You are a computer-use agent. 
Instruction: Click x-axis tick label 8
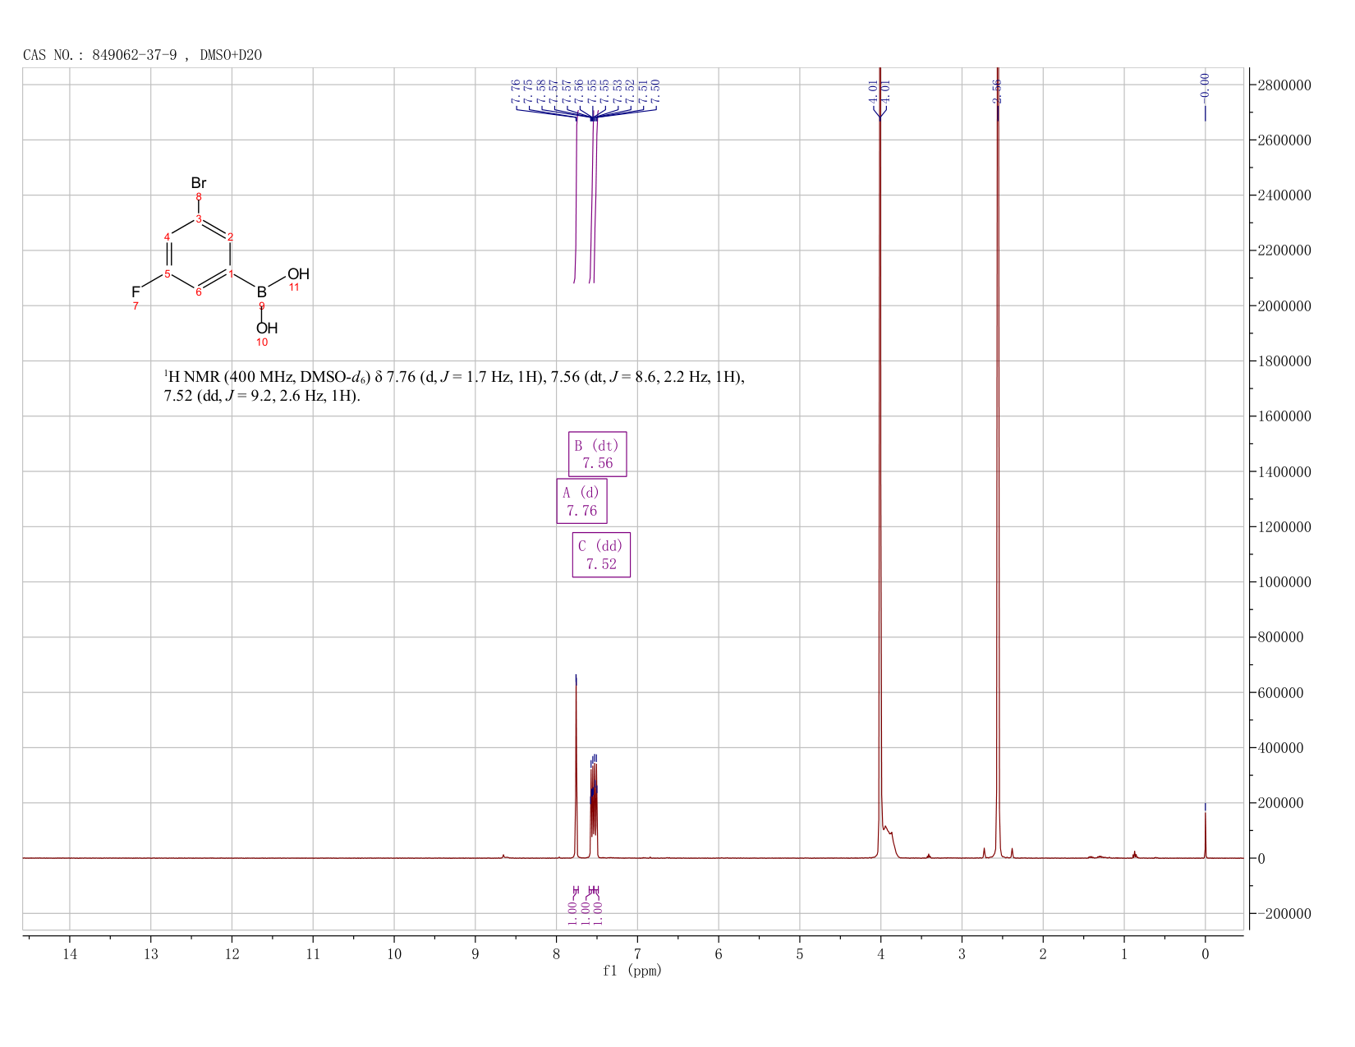coord(556,953)
